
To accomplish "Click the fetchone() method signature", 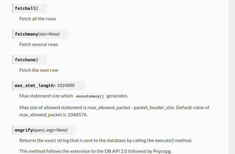I will [27, 60].
